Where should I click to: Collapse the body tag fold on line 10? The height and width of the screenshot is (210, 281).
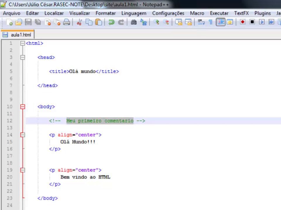[23, 107]
